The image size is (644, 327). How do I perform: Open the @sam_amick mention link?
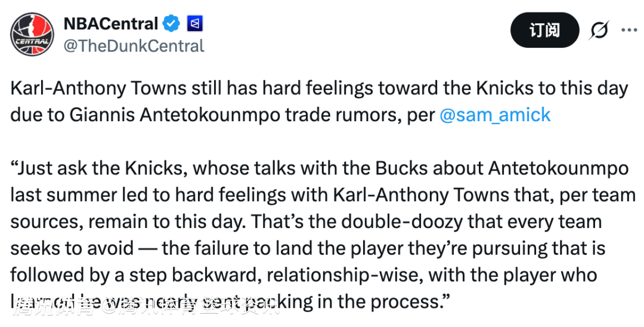(x=495, y=115)
